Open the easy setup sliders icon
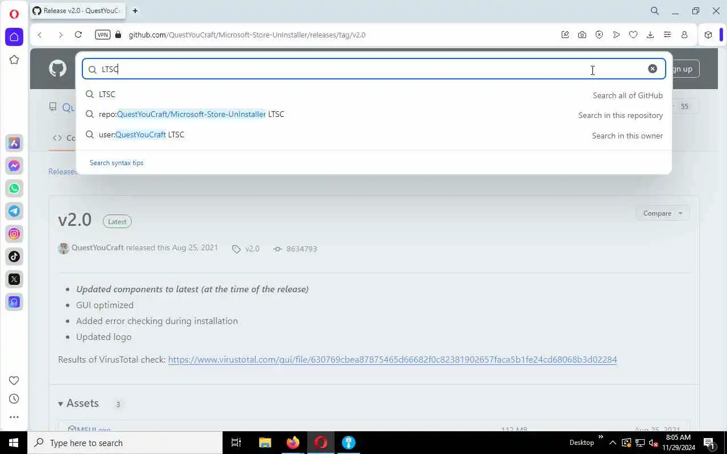727x454 pixels. [667, 35]
